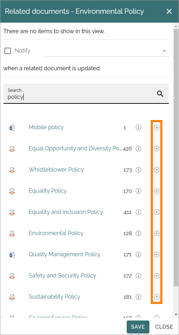Open Safety and Security Policy link
The width and height of the screenshot is (179, 335).
pos(62,275)
